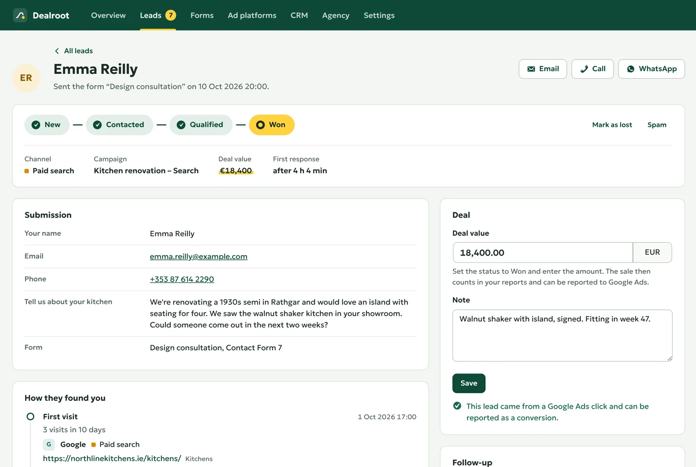Screen dimensions: 696x467
Task: Click the back chevron beside All leads
Action: pos(57,51)
